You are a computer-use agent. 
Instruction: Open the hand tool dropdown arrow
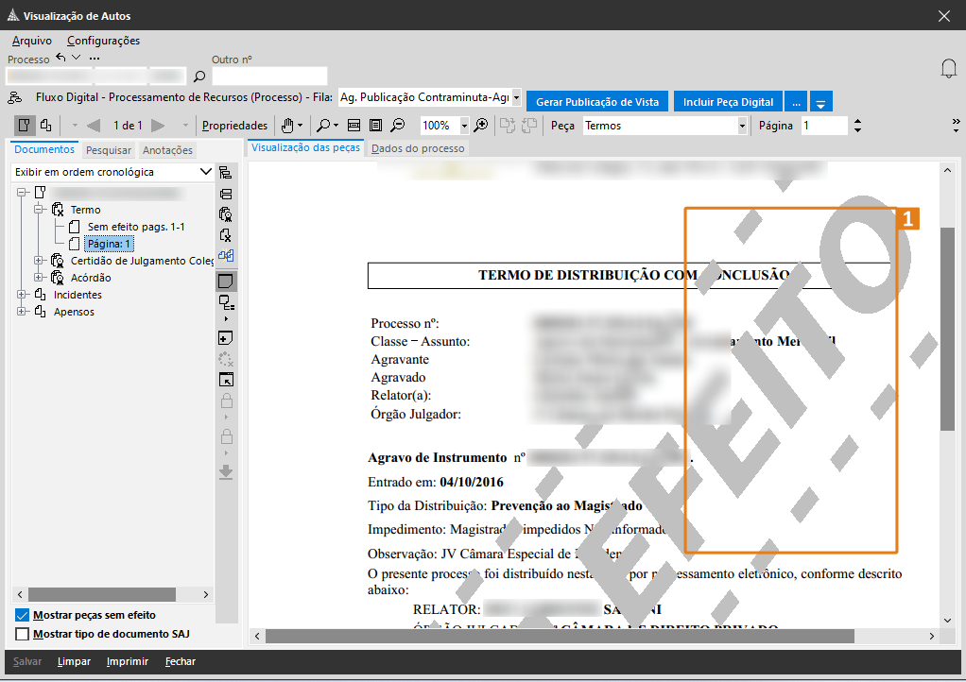tap(300, 126)
